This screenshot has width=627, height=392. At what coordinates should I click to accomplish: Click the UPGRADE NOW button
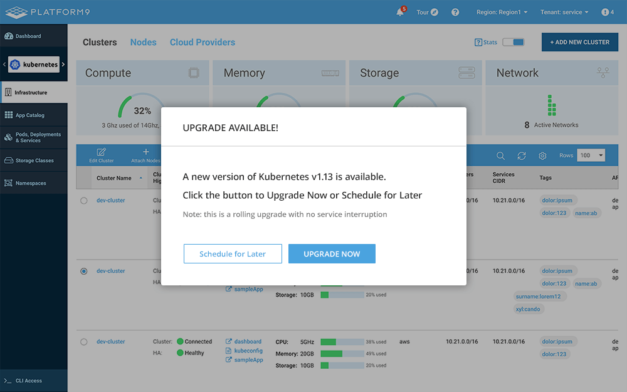(332, 253)
